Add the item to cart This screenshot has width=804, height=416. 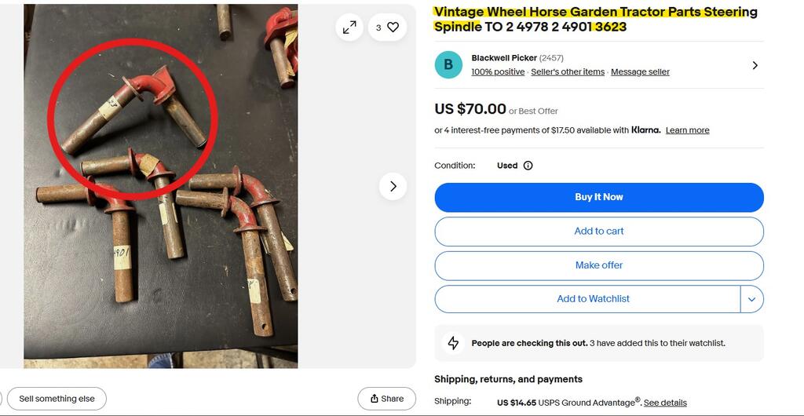(598, 232)
